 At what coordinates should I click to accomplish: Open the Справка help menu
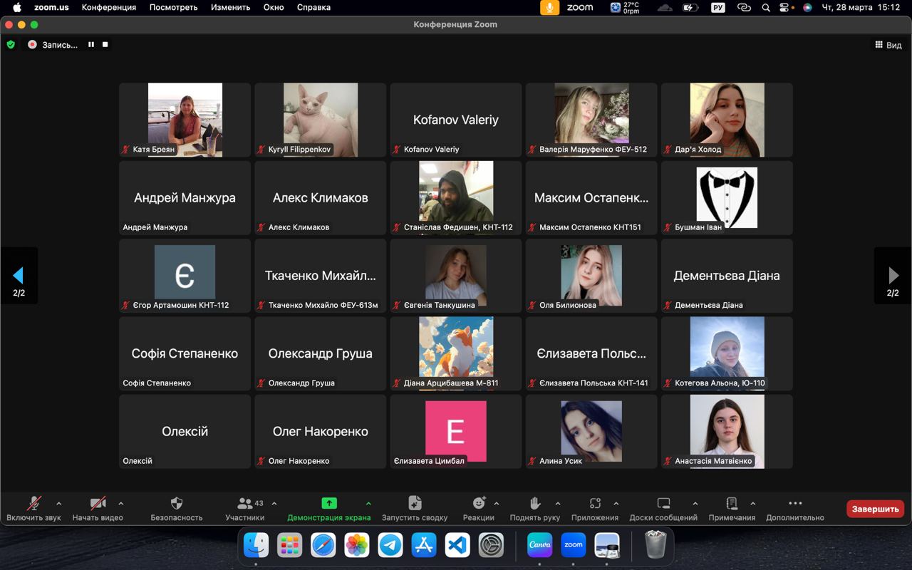pos(313,7)
